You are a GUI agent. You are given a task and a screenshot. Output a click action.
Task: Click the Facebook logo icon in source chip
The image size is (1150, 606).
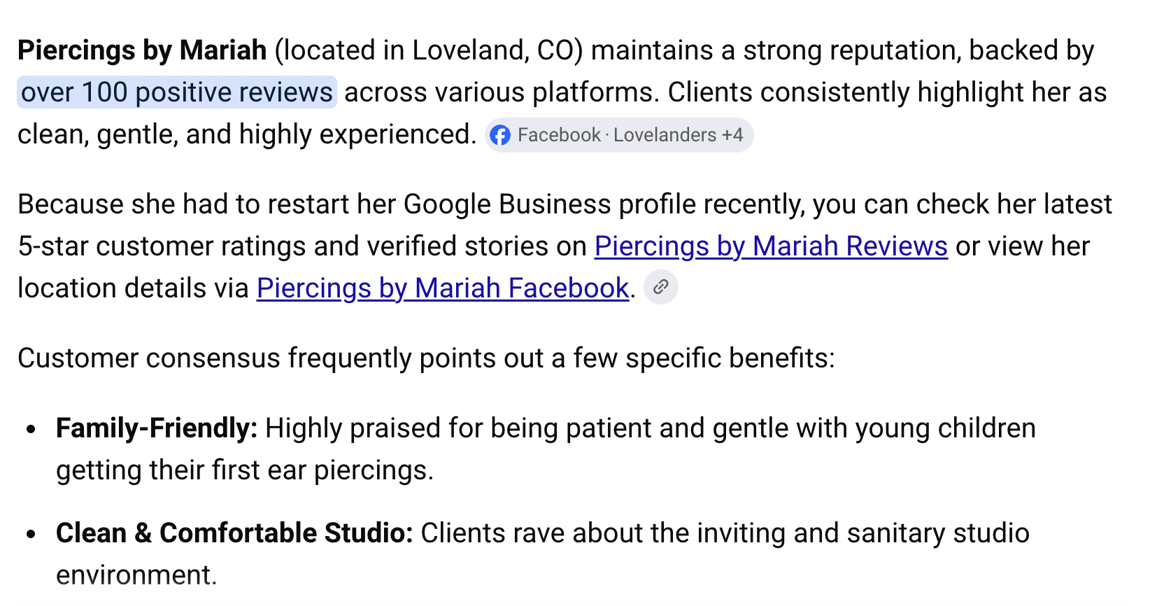(x=500, y=135)
